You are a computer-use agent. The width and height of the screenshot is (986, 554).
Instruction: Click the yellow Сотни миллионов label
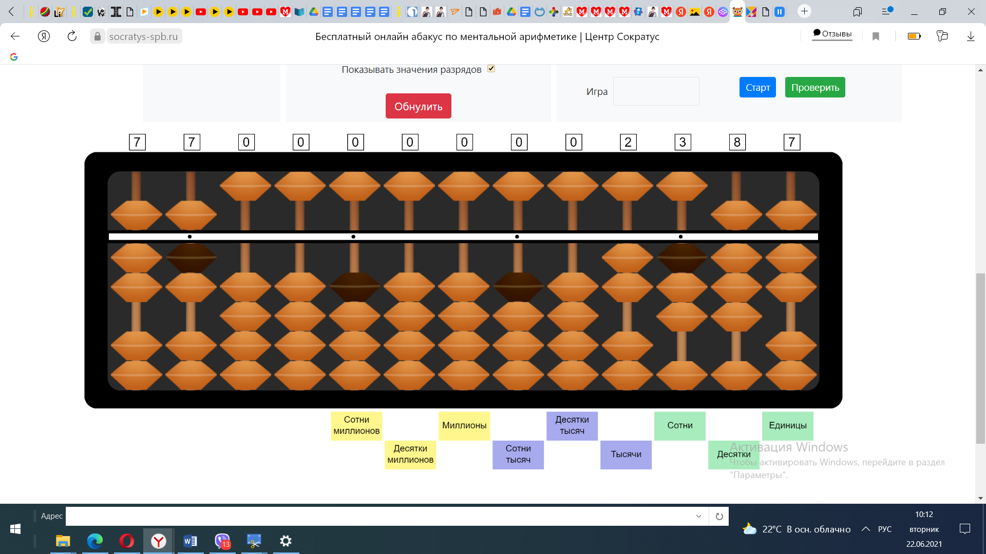(356, 426)
